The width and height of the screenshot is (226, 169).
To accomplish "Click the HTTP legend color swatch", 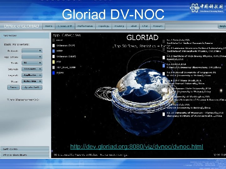I will coord(53,51).
